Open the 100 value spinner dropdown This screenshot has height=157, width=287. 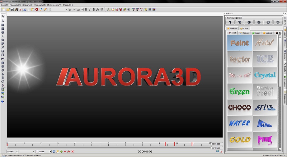pos(82,10)
